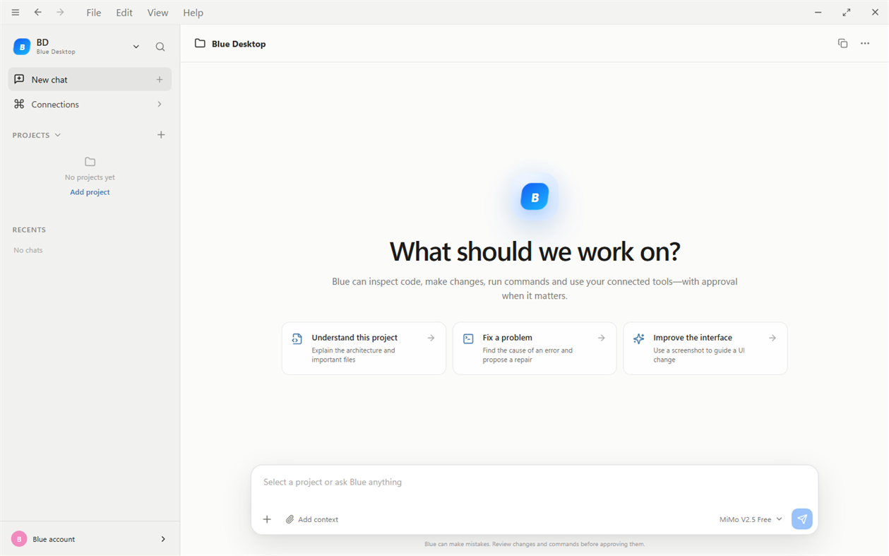
Task: Go back with the left arrow
Action: [x=38, y=12]
